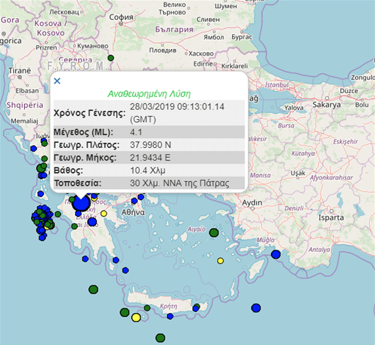Select the green marker near Куманово
This screenshot has width=375, height=345.
coord(111,57)
